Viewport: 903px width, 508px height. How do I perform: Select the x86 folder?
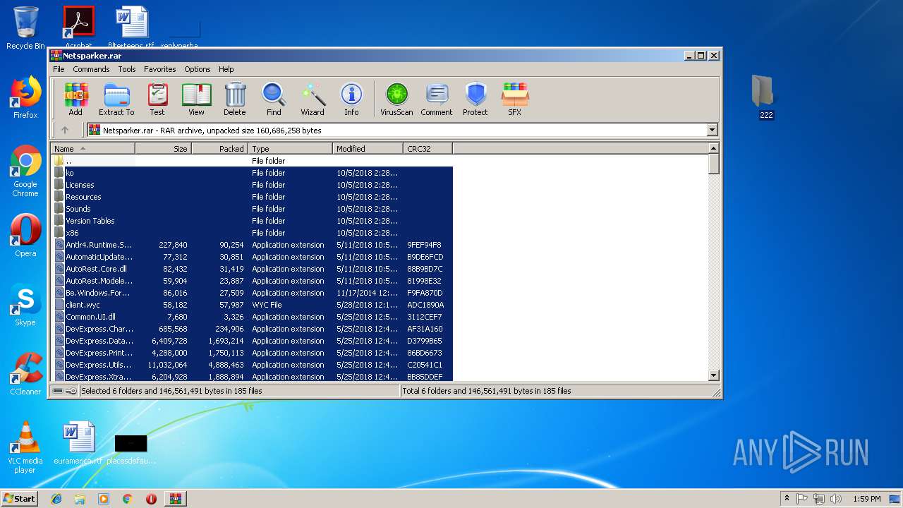coord(253,233)
